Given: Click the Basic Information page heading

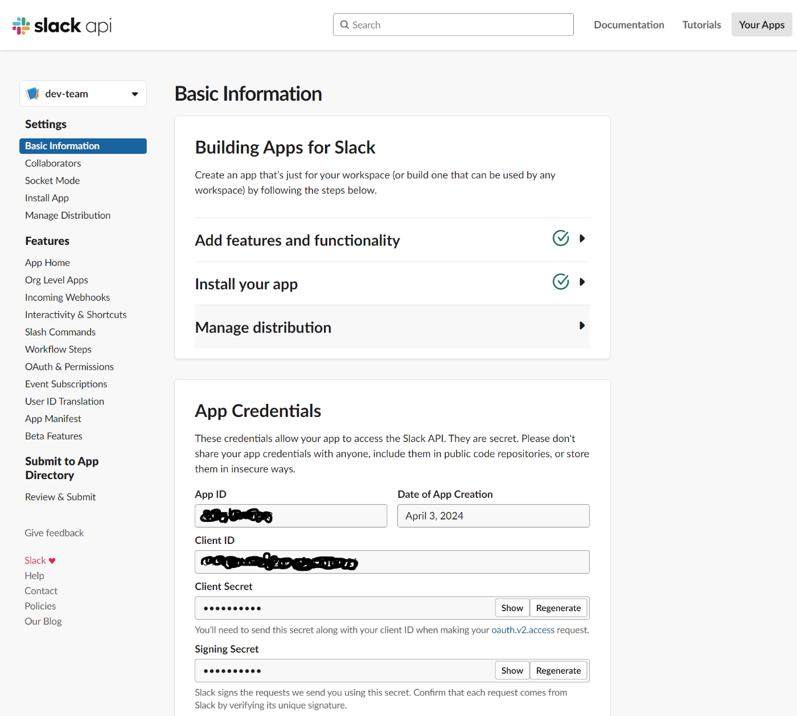Looking at the screenshot, I should click(248, 94).
